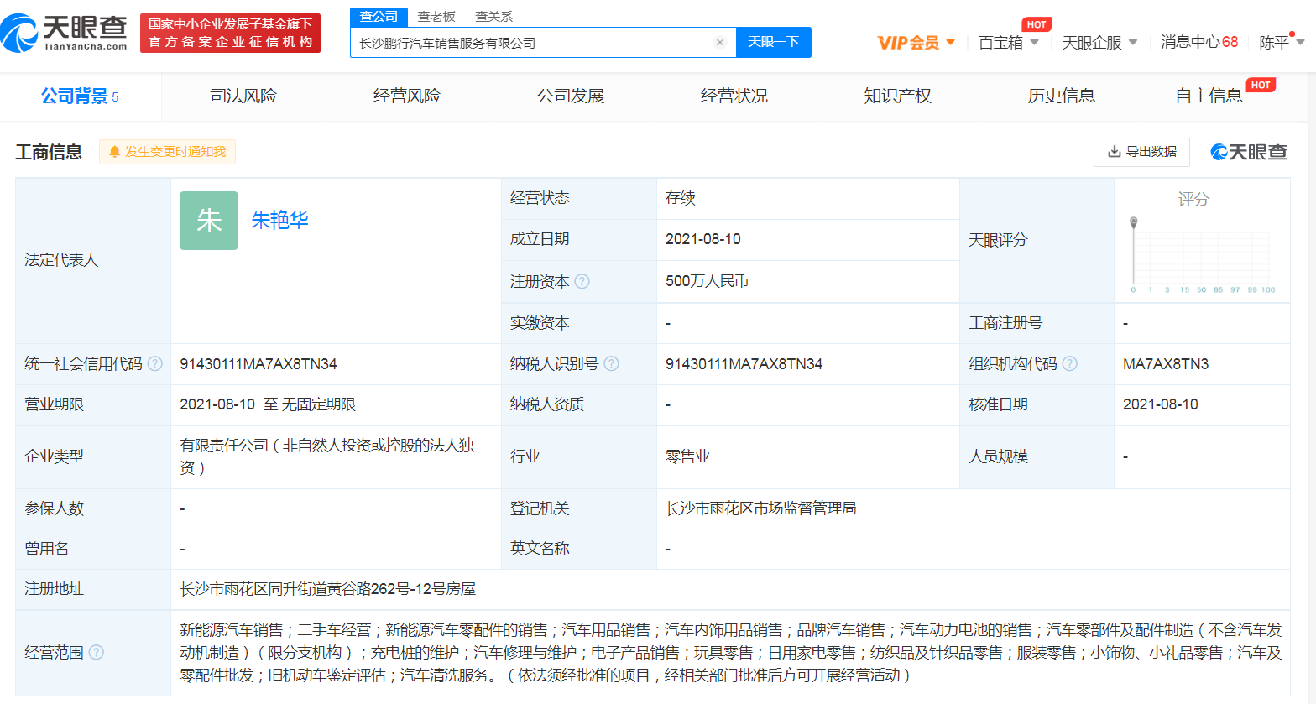Image resolution: width=1316 pixels, height=704 pixels.
Task: Click the TianYanCha logo
Action: [x=65, y=34]
